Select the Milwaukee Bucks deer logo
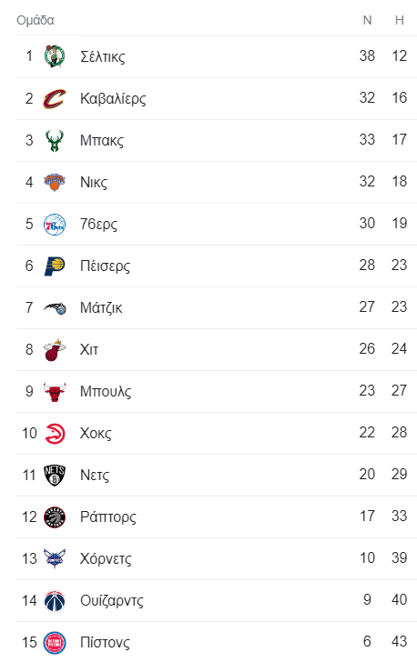Screen dimensions: 417x672 (x=55, y=140)
